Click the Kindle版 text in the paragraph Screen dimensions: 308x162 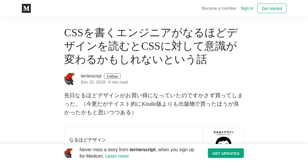(154, 104)
